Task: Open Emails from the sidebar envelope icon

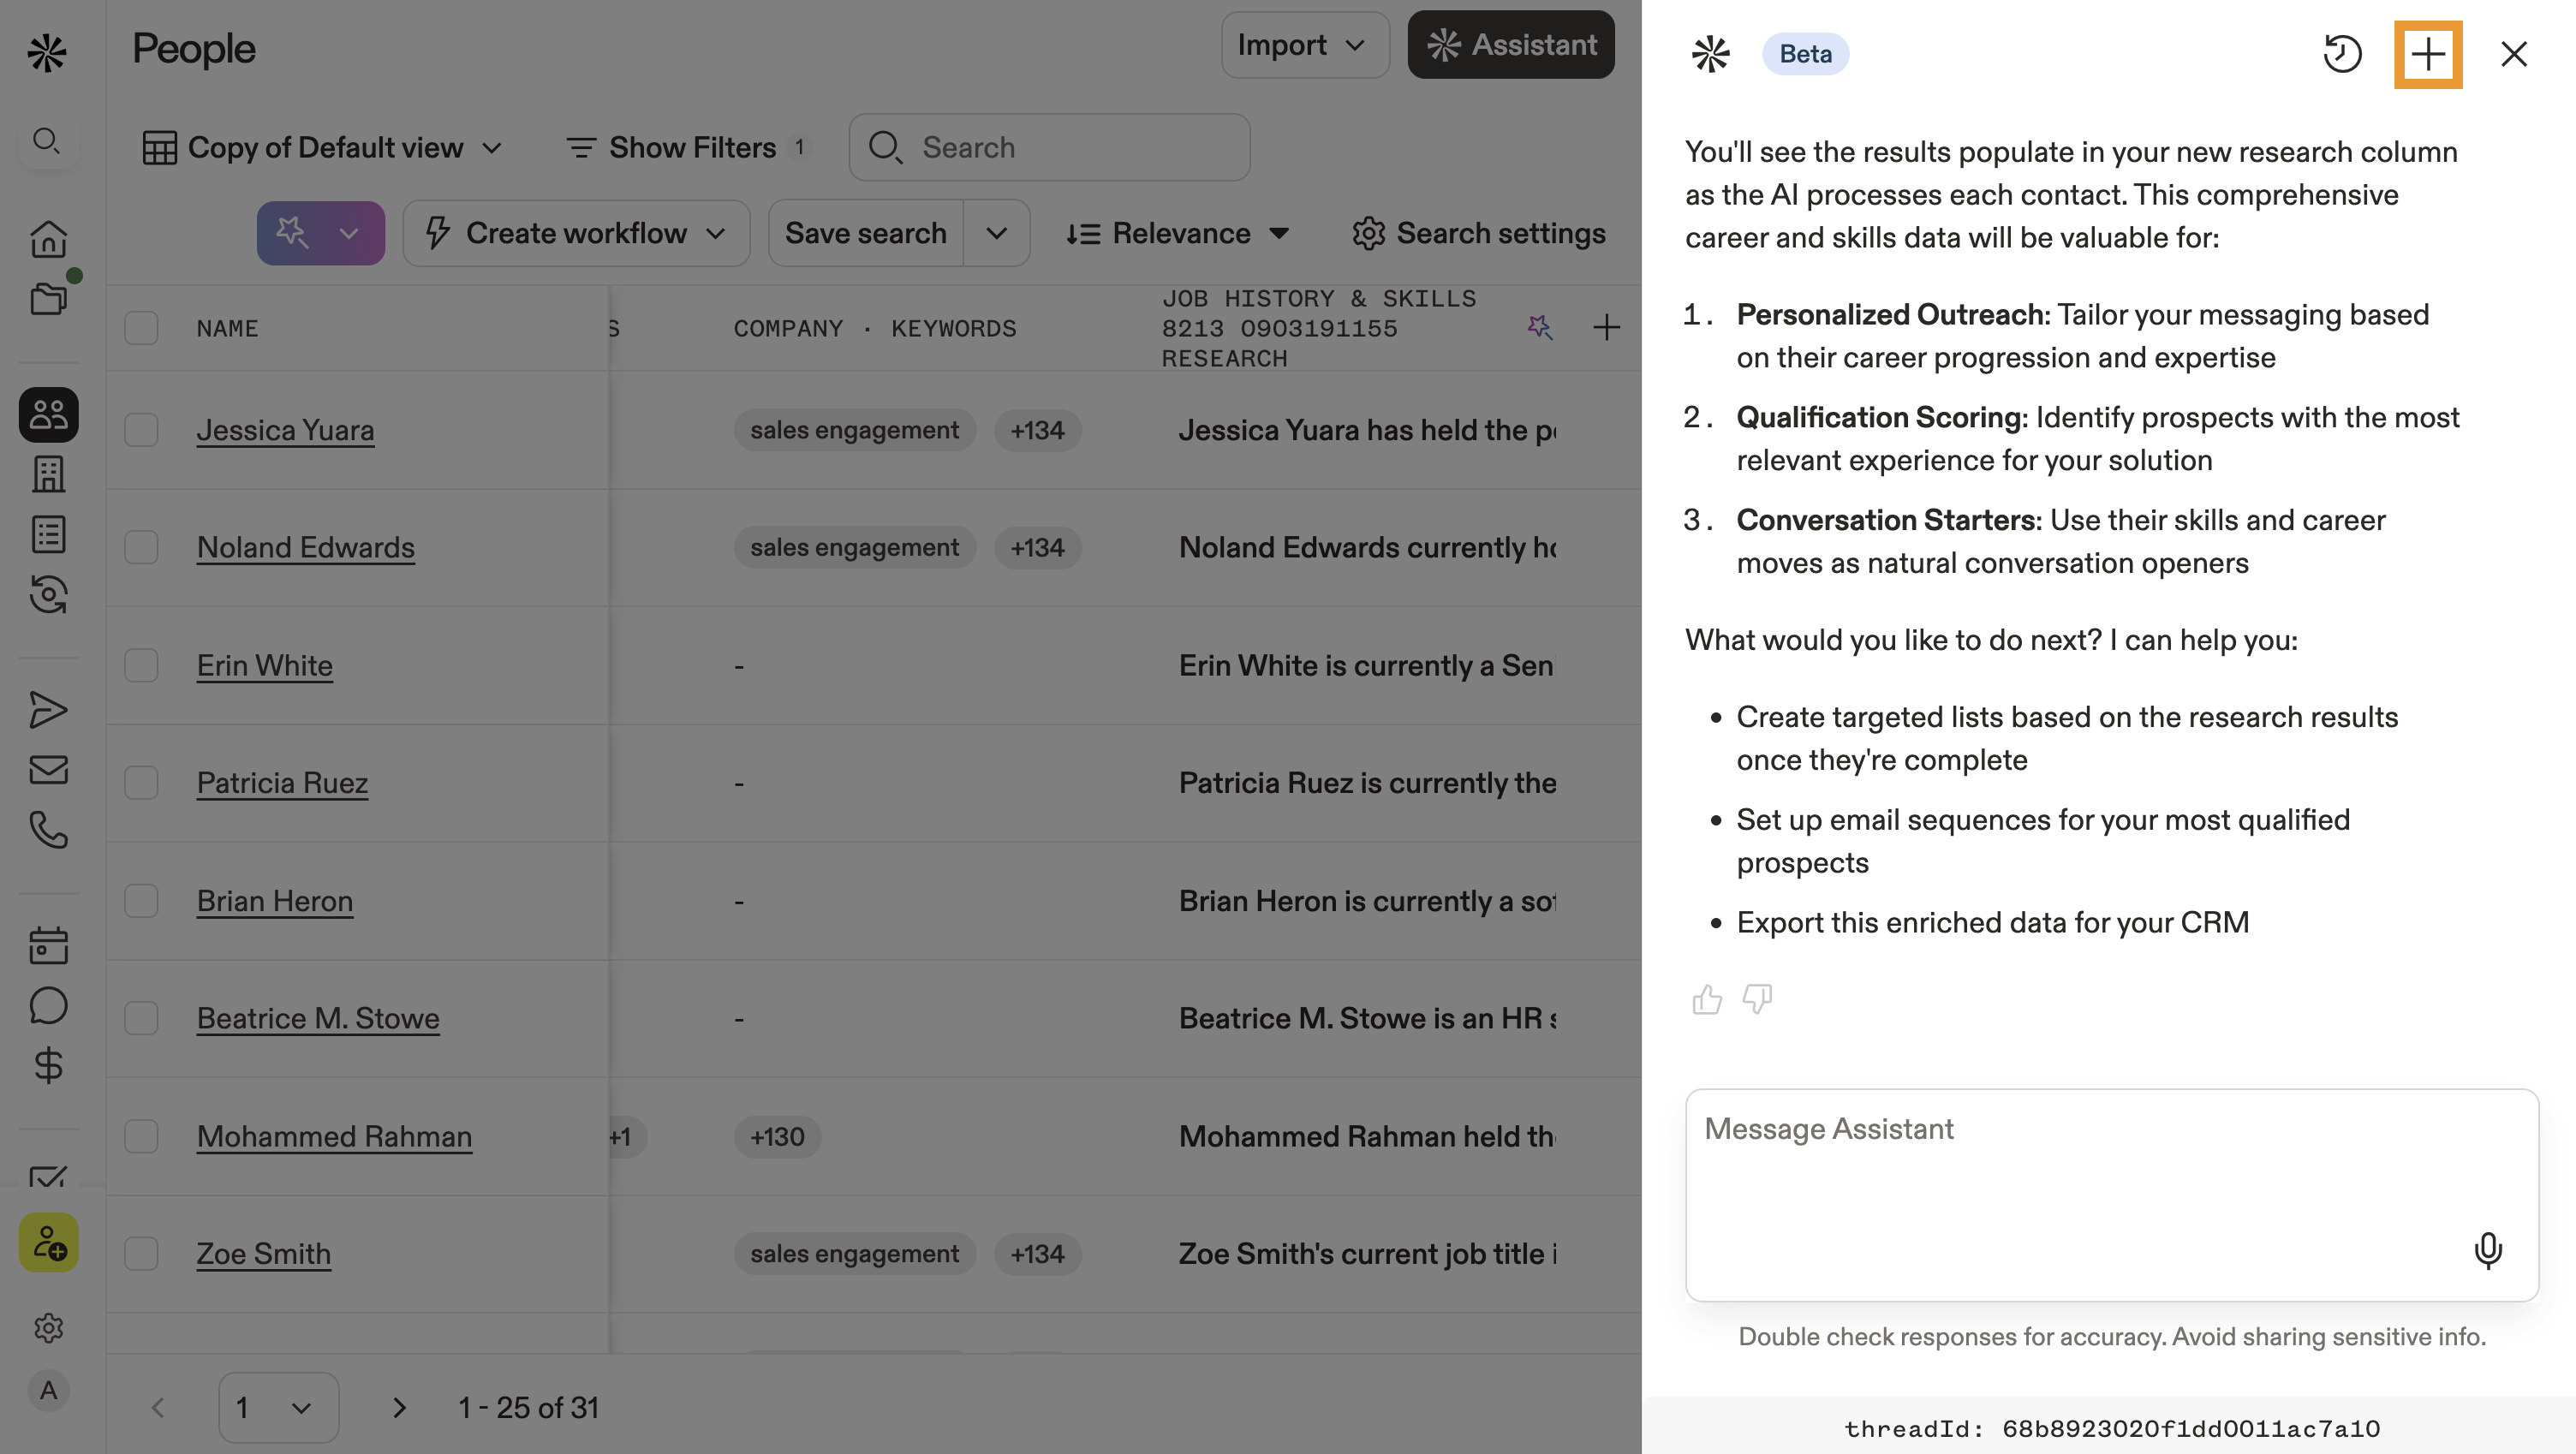Action: pyautogui.click(x=48, y=770)
